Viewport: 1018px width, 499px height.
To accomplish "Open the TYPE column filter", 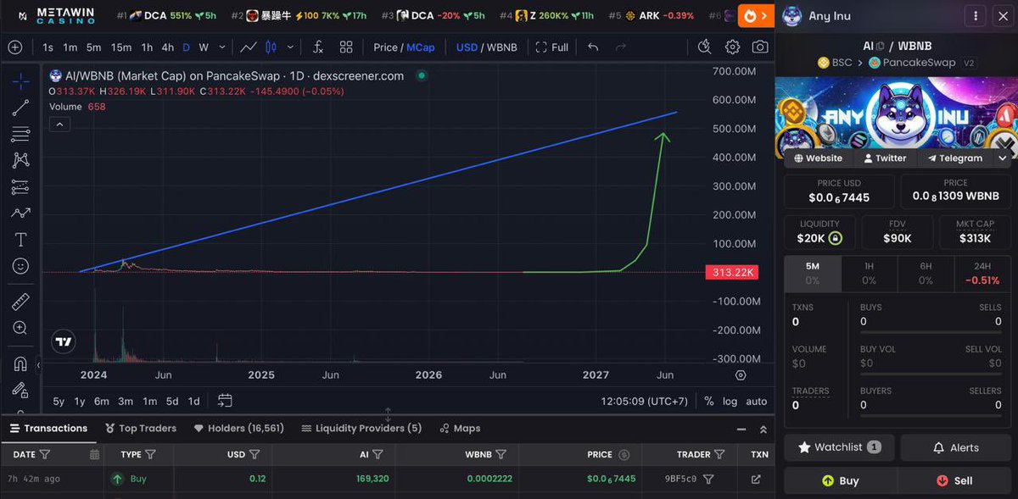I will pyautogui.click(x=150, y=454).
